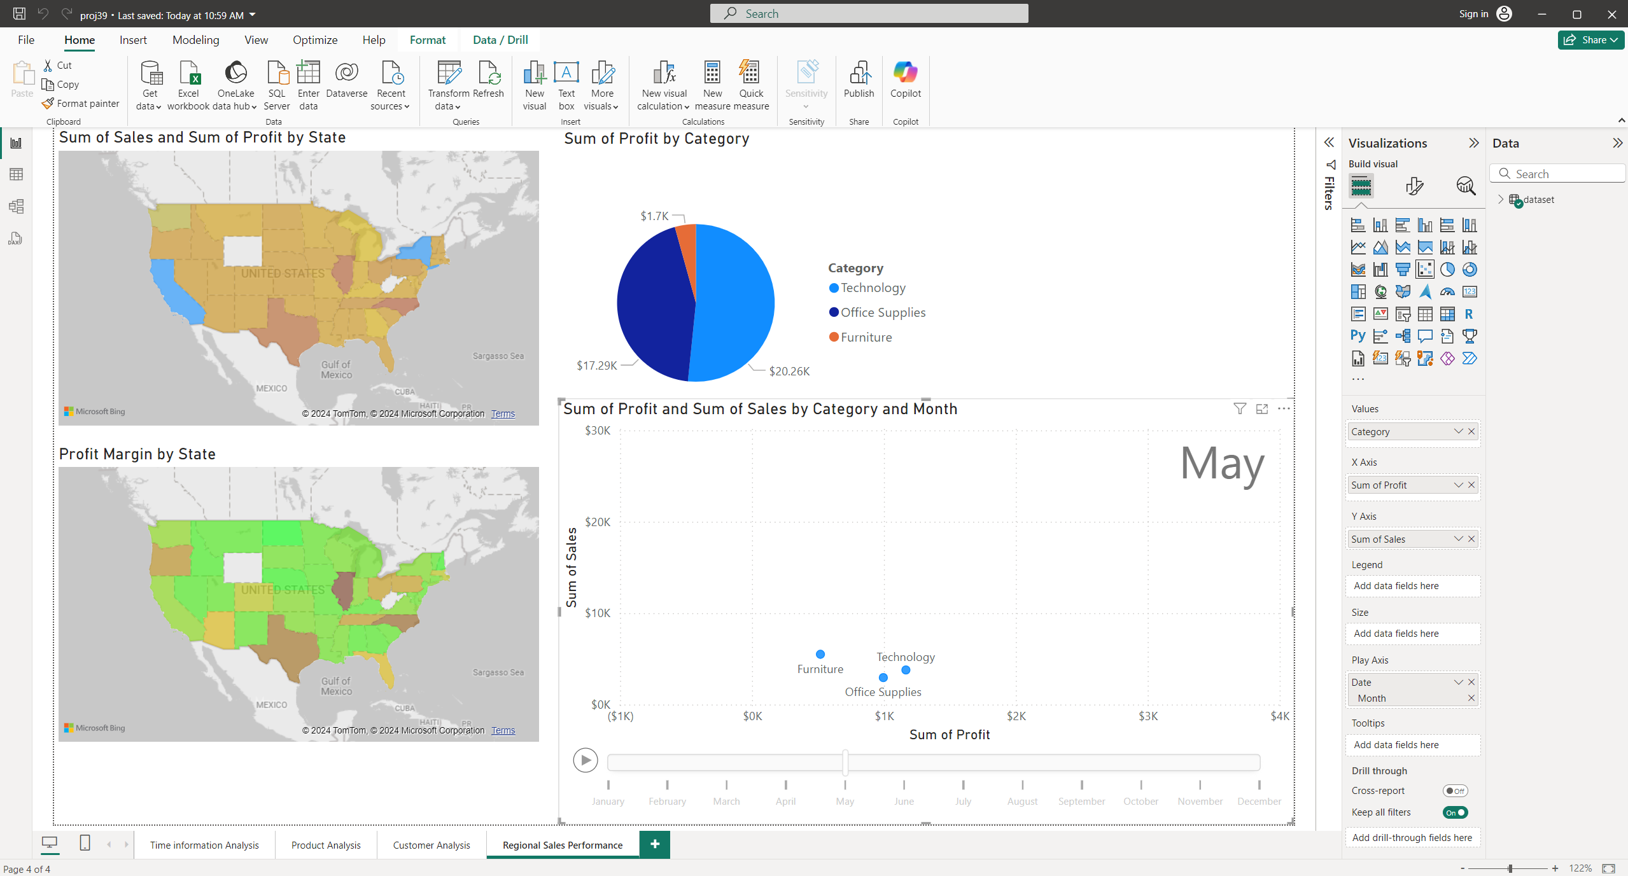
Task: Select the Python visual icon
Action: pyautogui.click(x=1358, y=336)
